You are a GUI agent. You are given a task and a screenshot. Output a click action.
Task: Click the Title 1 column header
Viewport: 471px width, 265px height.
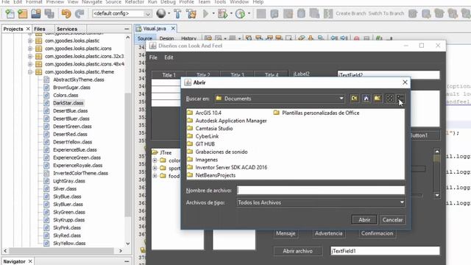coord(169,75)
